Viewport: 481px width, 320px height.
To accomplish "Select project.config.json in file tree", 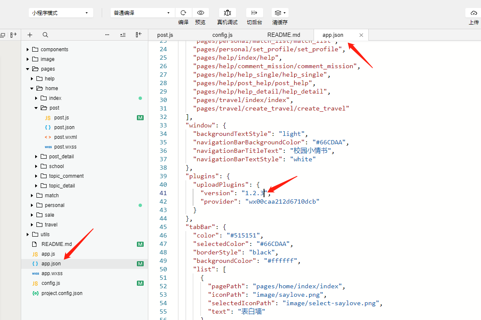I will pyautogui.click(x=61, y=293).
